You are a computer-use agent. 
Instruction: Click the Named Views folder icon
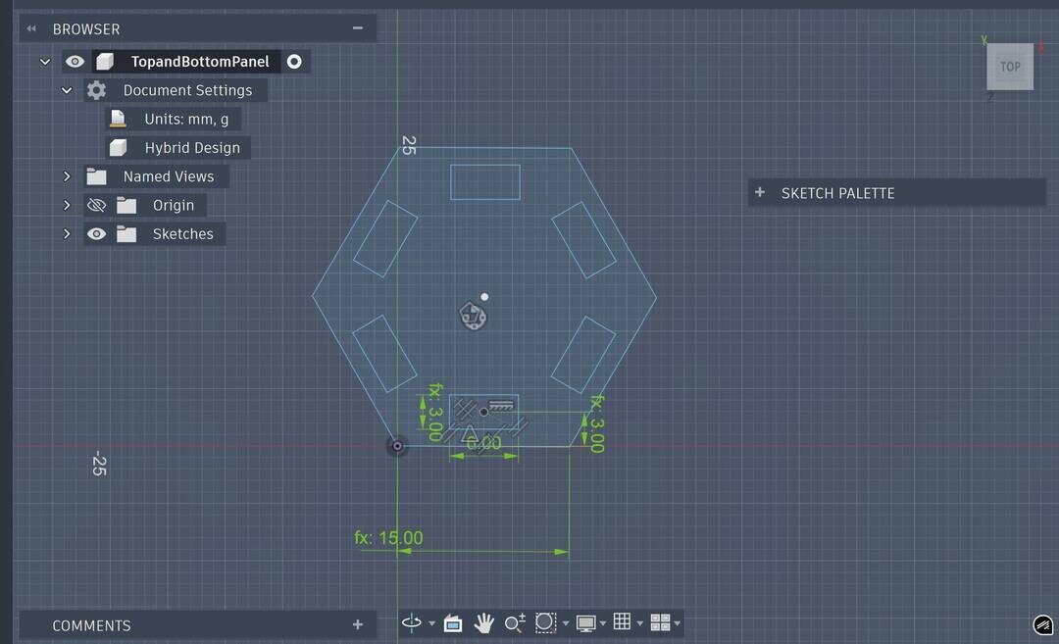pyautogui.click(x=96, y=176)
